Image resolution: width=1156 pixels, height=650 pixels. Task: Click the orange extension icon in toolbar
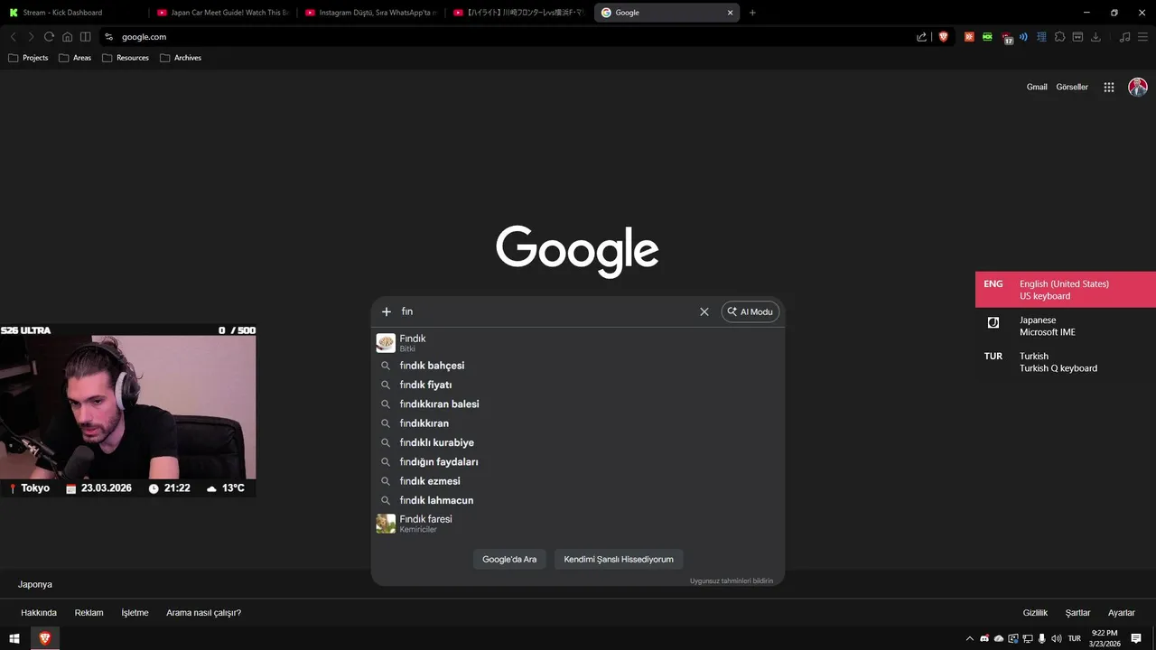point(969,37)
